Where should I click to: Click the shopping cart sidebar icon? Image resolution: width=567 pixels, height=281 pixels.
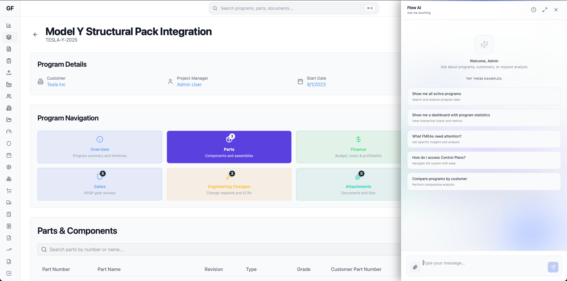click(9, 191)
